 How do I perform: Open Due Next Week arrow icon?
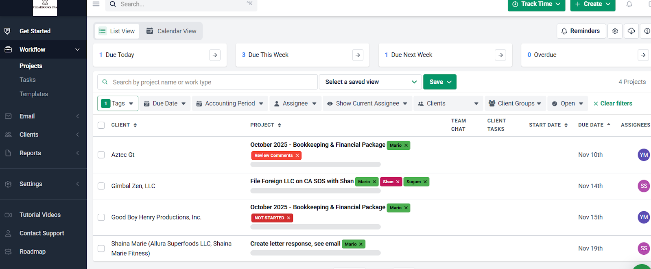click(x=500, y=55)
